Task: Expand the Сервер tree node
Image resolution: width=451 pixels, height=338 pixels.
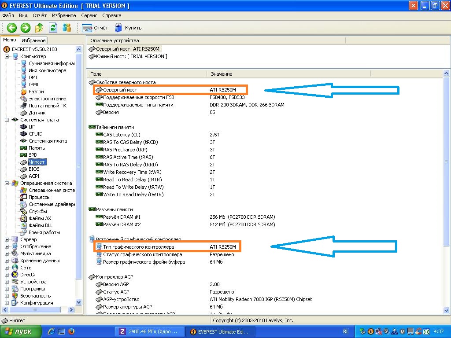Action: [7, 240]
